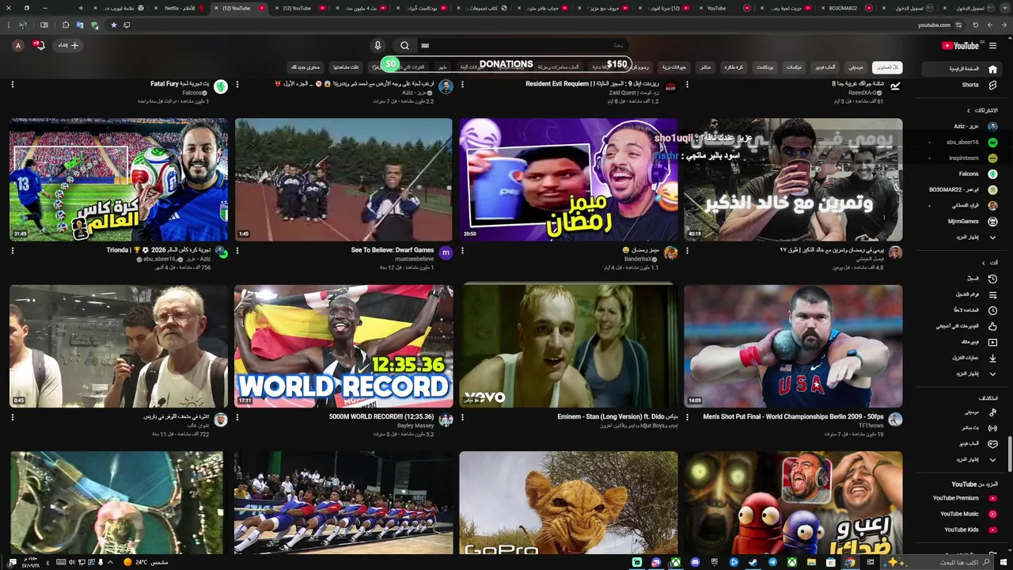
Task: Open the mustseebelieve channel avatar
Action: coord(446,253)
